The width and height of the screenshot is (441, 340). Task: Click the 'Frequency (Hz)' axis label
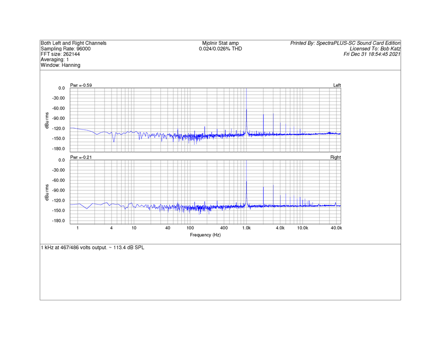tap(205, 235)
